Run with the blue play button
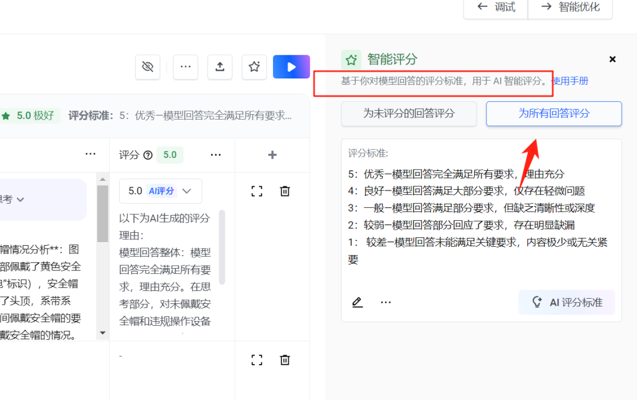Screen dimensions: 637x400 (x=291, y=67)
